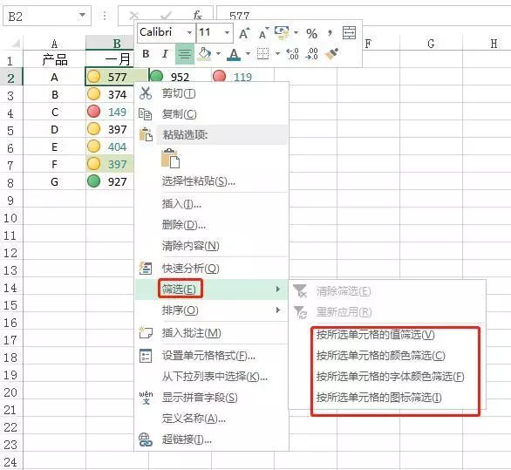Image resolution: width=511 pixels, height=470 pixels.
Task: Open the font size 11 dropdown
Action: pyautogui.click(x=227, y=32)
